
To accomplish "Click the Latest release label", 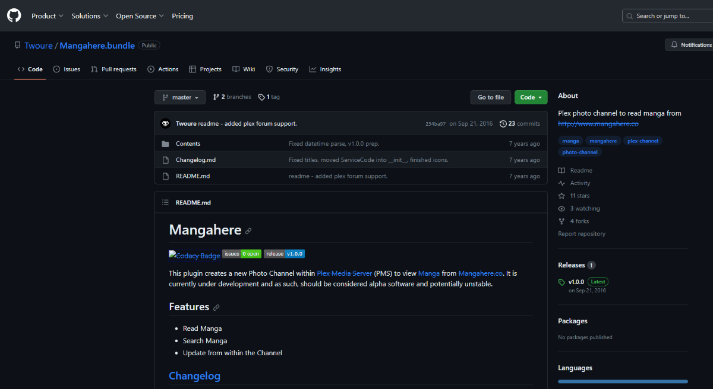I will pos(598,282).
